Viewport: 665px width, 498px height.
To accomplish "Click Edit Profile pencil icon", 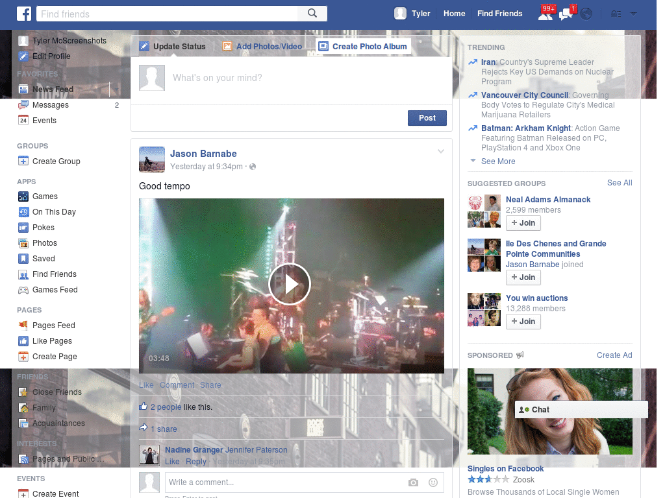I will 23,56.
